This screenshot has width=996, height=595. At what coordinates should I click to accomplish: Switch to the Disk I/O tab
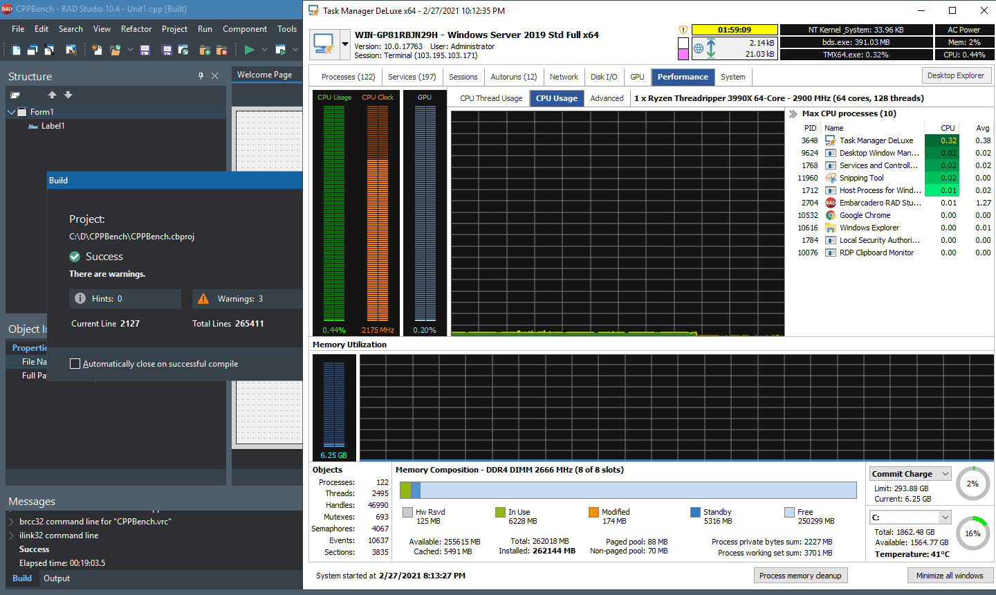pos(604,77)
